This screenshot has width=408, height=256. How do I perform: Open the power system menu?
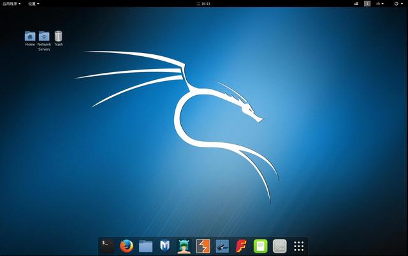[398, 4]
